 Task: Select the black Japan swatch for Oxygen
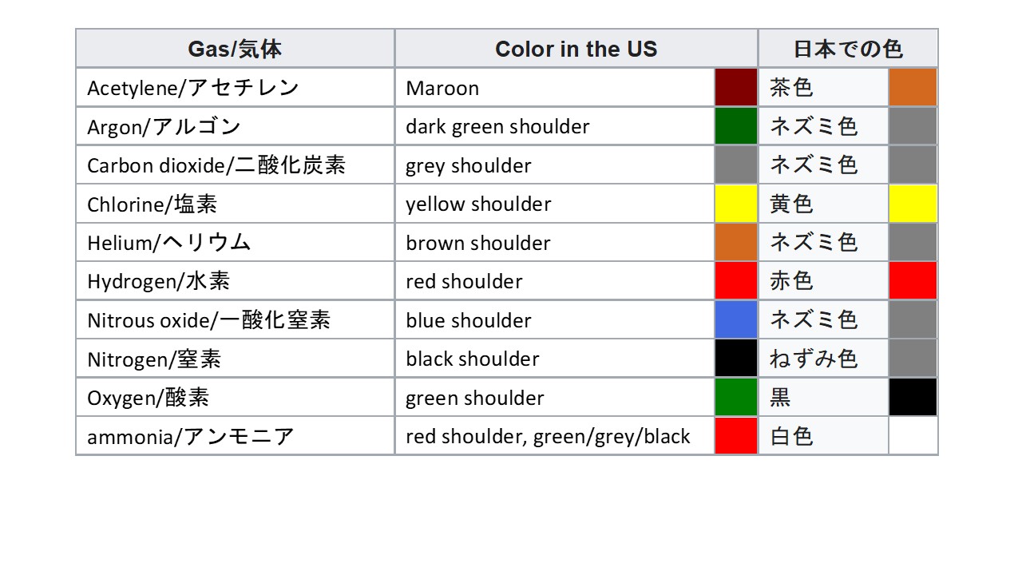click(913, 397)
